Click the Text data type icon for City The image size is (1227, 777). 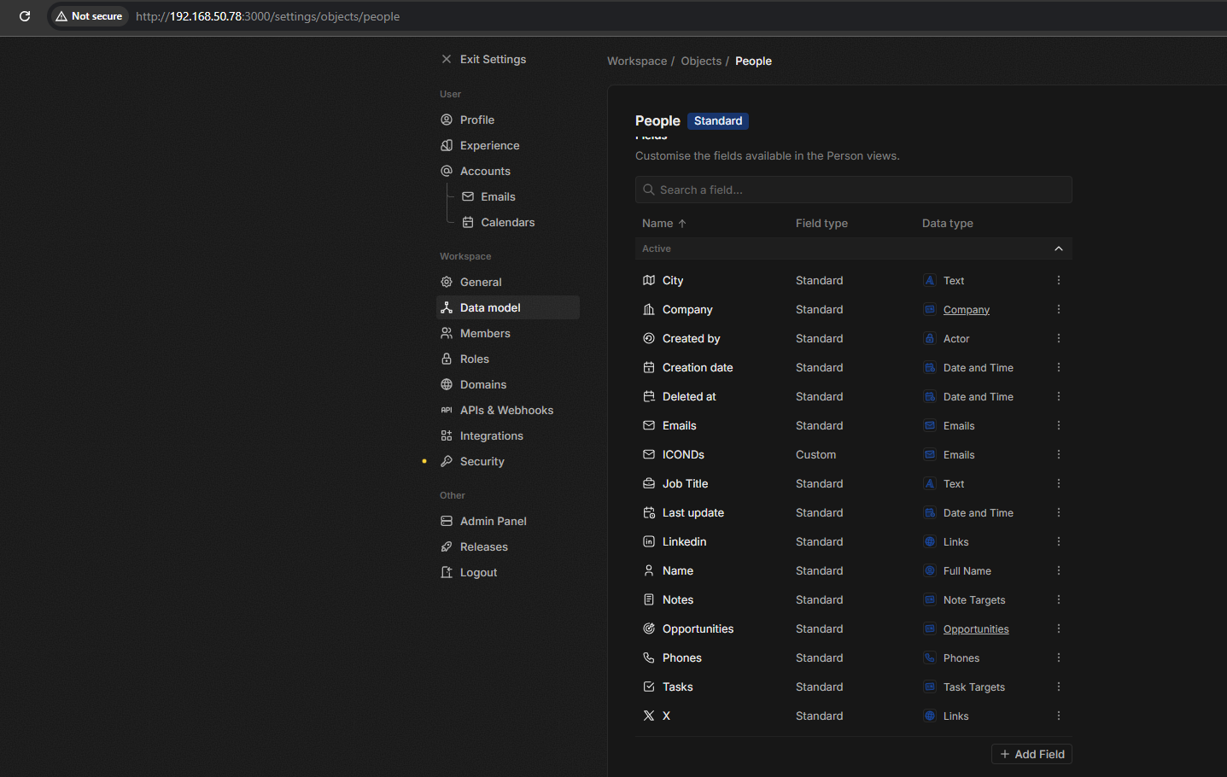930,280
